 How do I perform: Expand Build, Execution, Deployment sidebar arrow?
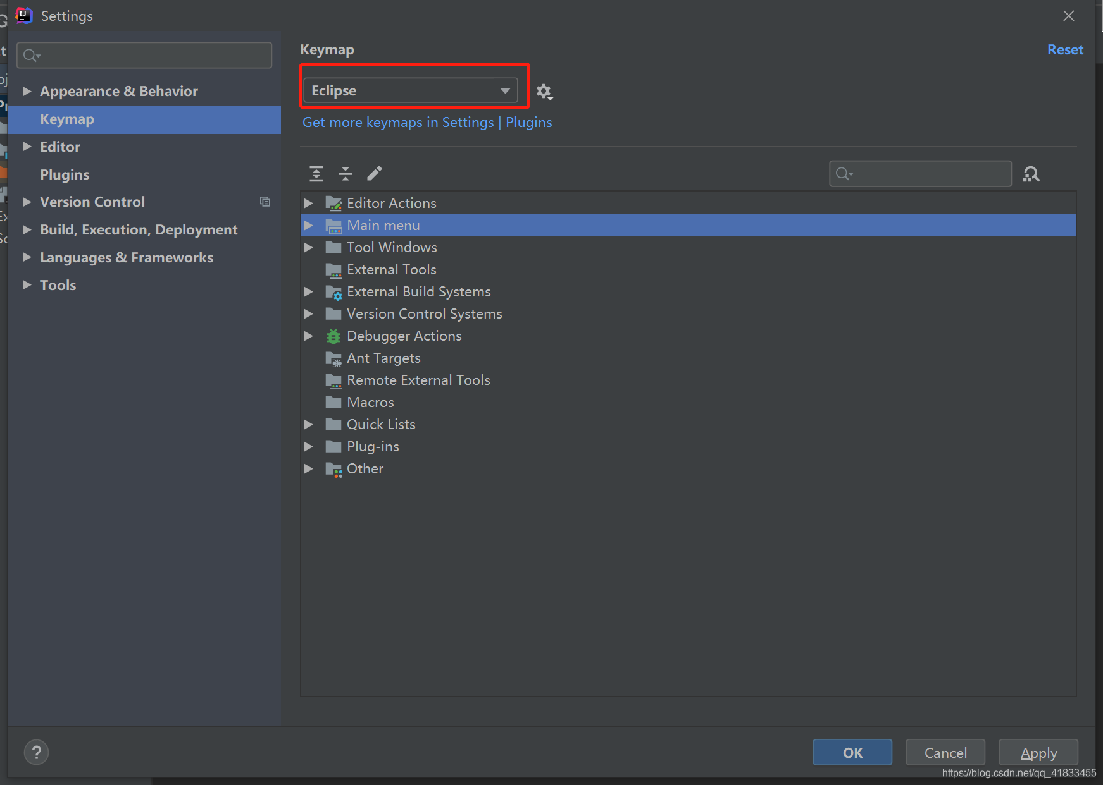[x=27, y=229]
